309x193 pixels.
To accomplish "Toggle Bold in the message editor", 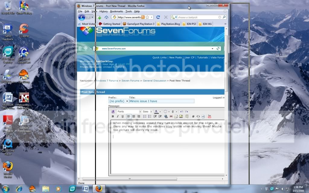I will 113,116.
